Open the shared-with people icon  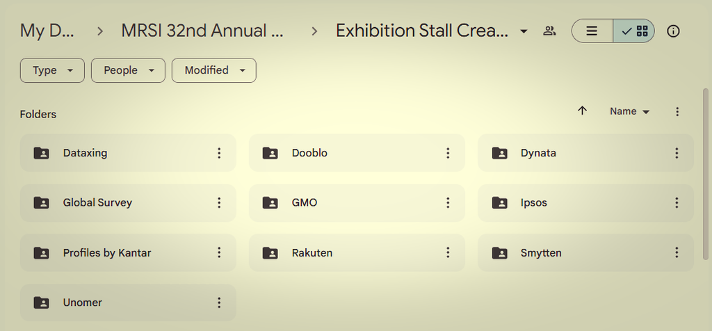[x=549, y=31]
